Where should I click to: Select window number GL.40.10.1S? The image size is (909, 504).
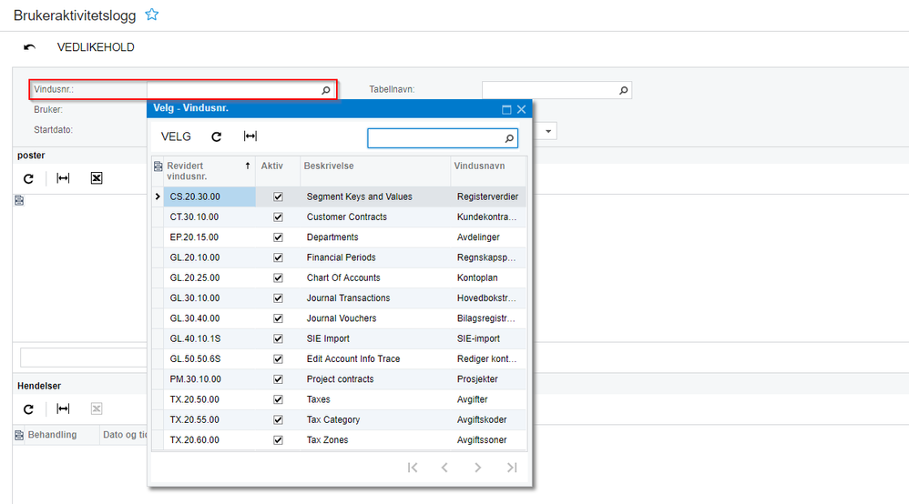[195, 339]
